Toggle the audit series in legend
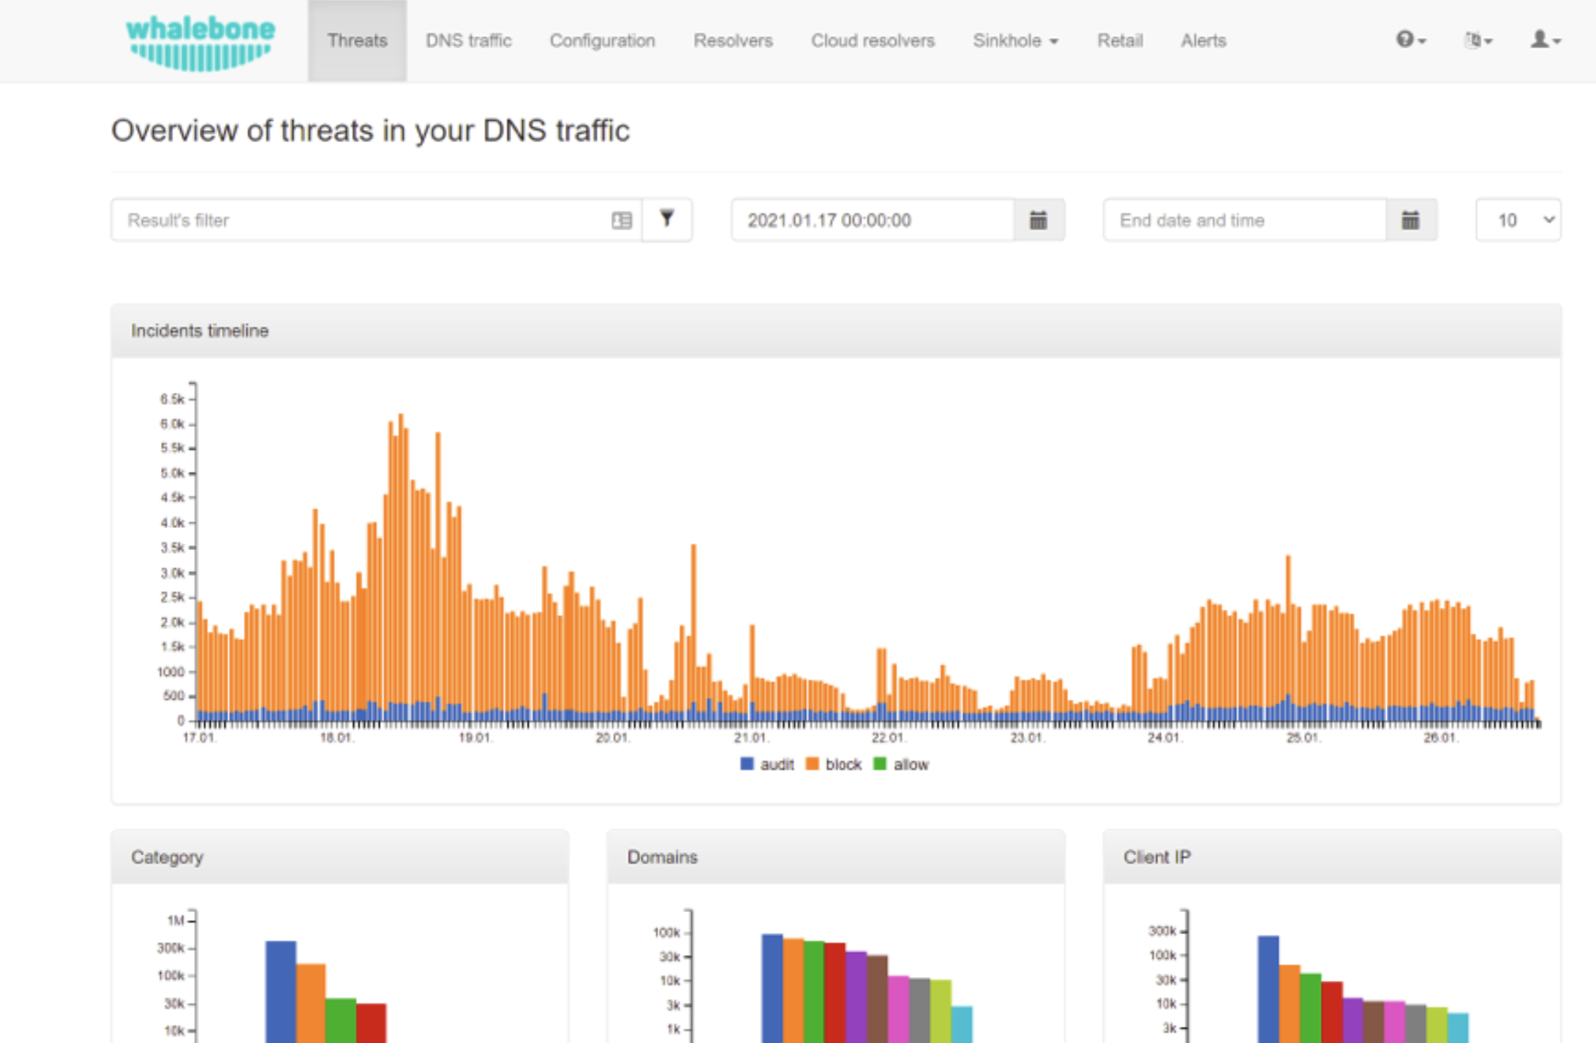The width and height of the screenshot is (1596, 1043). click(x=767, y=764)
